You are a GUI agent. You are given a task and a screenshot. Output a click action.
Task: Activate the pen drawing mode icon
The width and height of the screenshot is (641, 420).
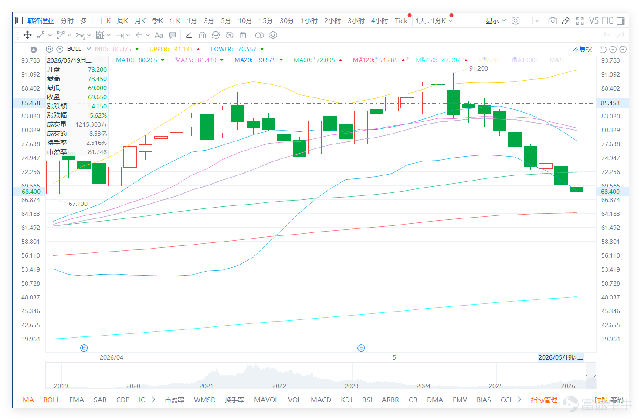[566, 20]
